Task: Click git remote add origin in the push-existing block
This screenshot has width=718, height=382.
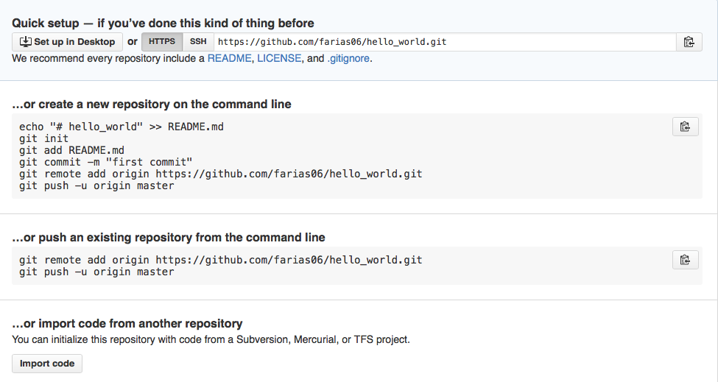Action: tap(221, 260)
